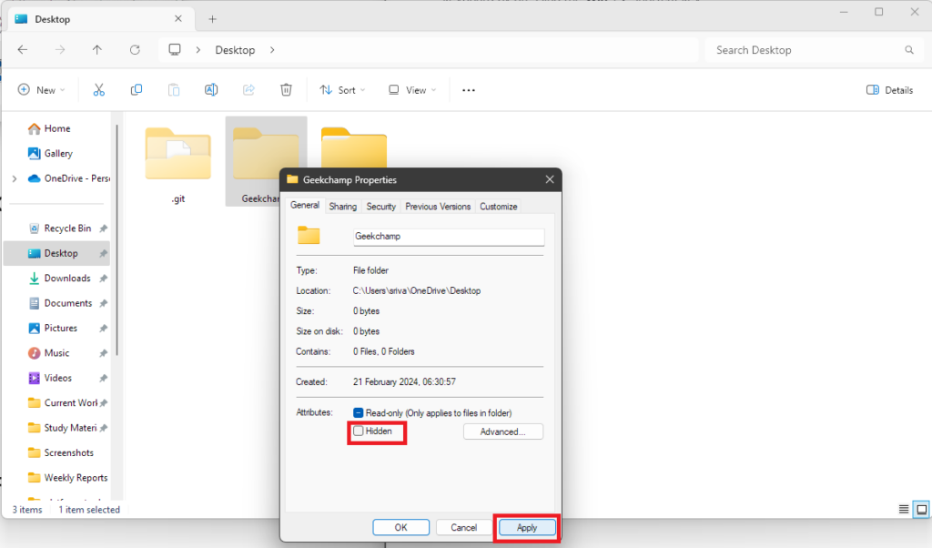932x548 pixels.
Task: Click the Search Desktop input field
Action: click(805, 50)
